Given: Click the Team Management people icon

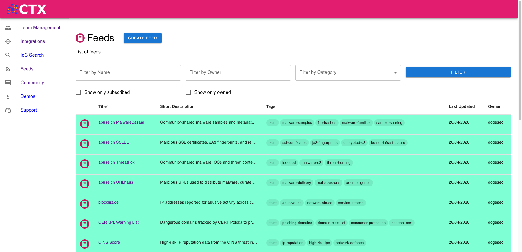Looking at the screenshot, I should pos(8,28).
